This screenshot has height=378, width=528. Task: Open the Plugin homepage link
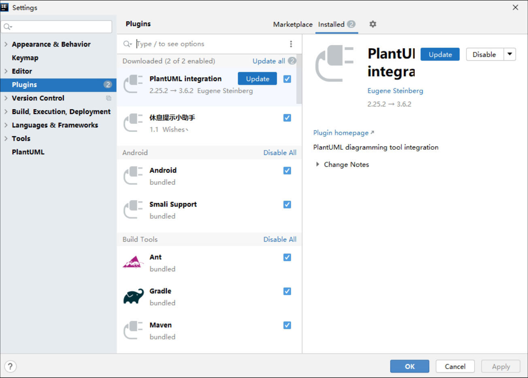tap(341, 133)
